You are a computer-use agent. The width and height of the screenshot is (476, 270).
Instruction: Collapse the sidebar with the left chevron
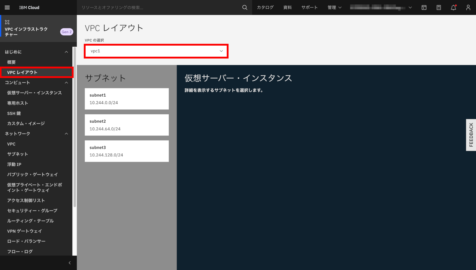pyautogui.click(x=70, y=263)
